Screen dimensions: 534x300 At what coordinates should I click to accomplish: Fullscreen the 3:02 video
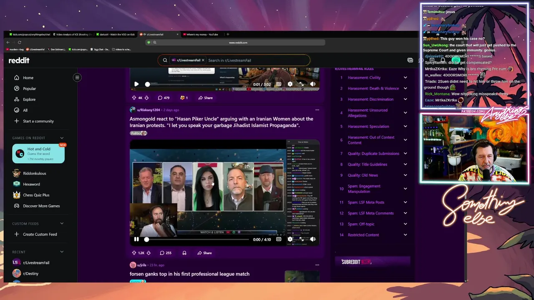point(302,84)
